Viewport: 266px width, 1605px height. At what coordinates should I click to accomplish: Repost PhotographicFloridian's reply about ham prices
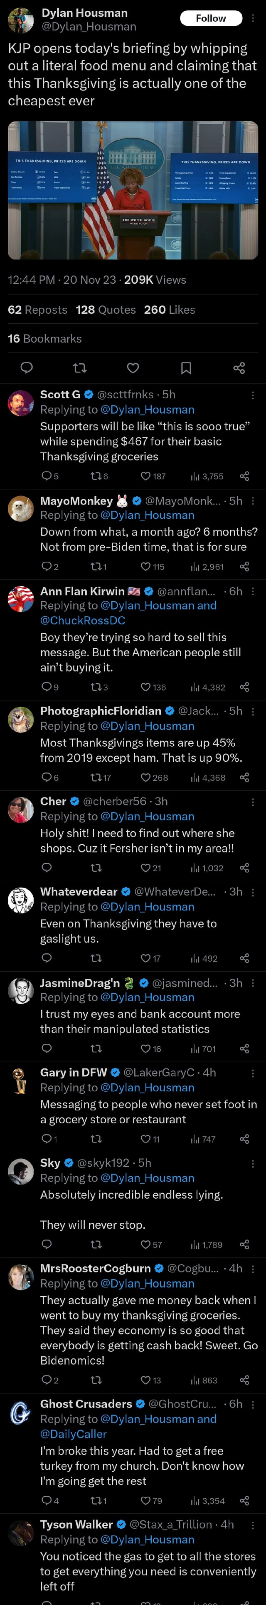coord(96,777)
